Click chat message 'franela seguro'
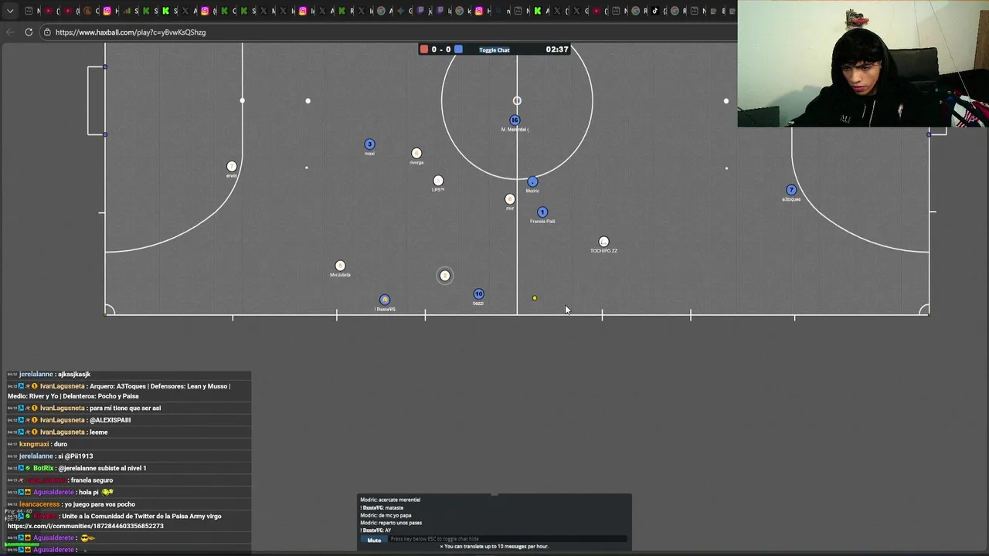 tap(92, 480)
